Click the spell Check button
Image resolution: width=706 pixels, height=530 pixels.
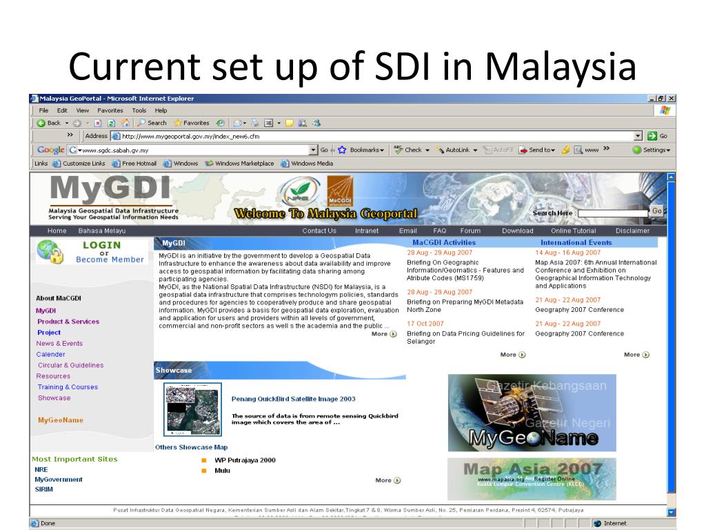point(408,150)
